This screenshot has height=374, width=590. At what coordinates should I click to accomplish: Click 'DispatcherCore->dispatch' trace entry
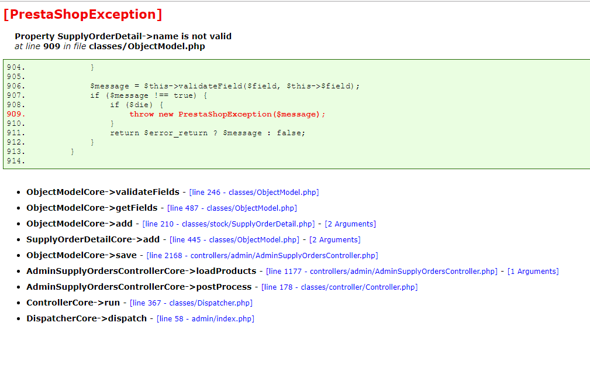(87, 318)
